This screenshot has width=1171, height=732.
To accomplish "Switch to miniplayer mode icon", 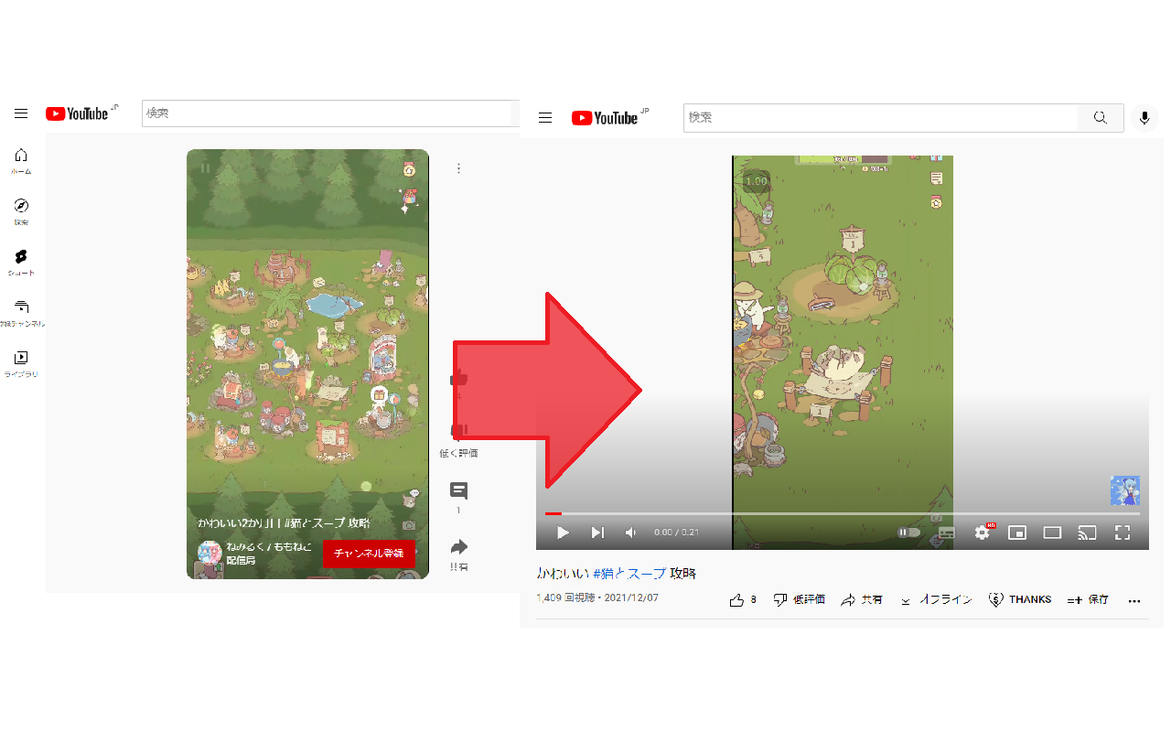I will click(x=1016, y=532).
